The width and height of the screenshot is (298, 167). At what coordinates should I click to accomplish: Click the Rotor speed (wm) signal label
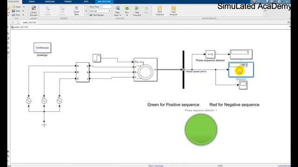click(196, 71)
